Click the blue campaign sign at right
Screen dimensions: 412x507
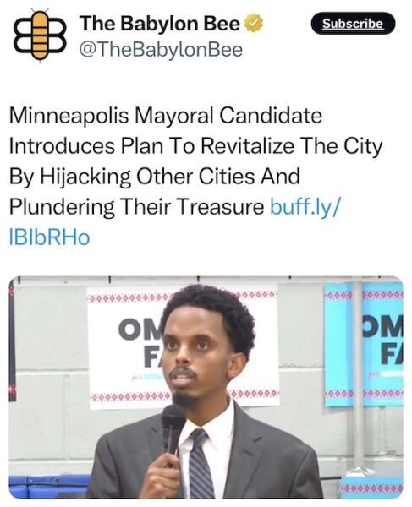[x=364, y=344]
